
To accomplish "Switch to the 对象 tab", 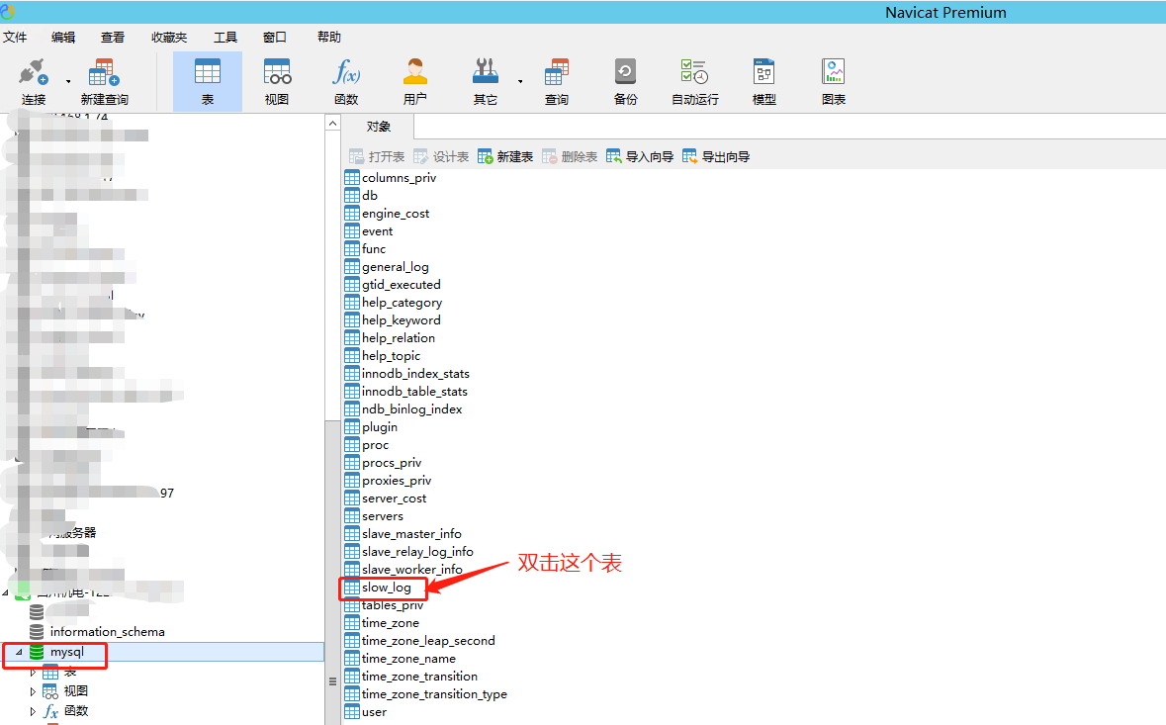I will 379,127.
